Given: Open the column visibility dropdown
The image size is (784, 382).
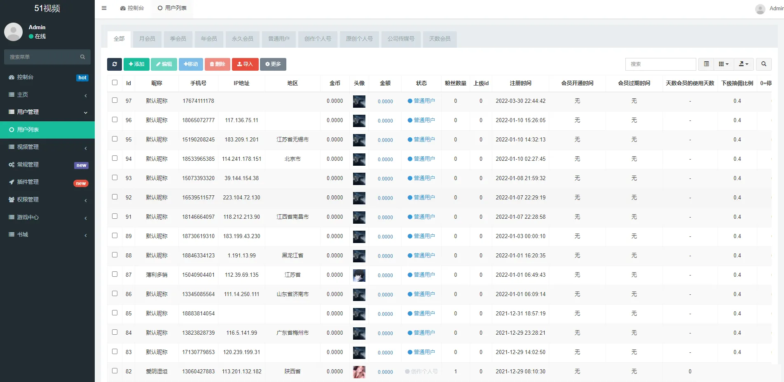Looking at the screenshot, I should [x=723, y=64].
